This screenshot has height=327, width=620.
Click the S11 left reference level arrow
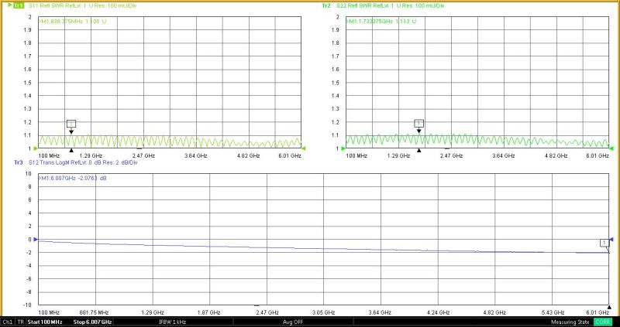pyautogui.click(x=35, y=148)
